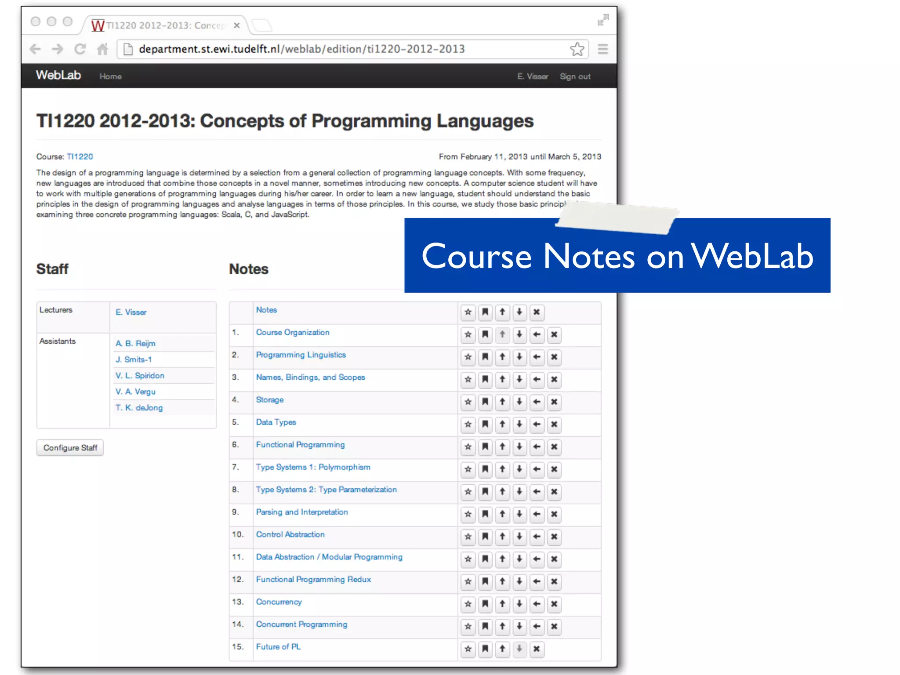The width and height of the screenshot is (900, 675).
Task: Open the Data Types note
Action: pos(276,422)
